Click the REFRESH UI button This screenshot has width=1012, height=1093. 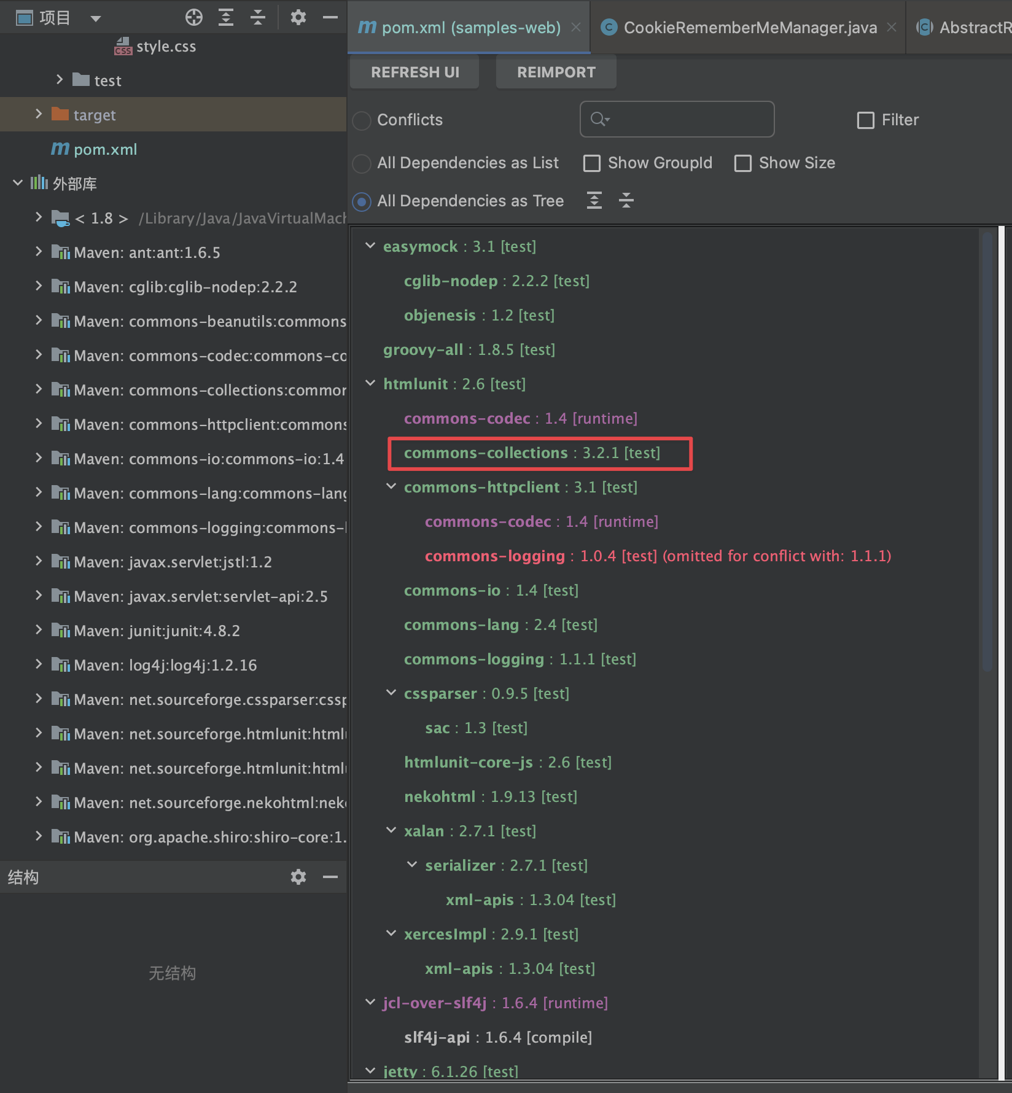pyautogui.click(x=415, y=72)
